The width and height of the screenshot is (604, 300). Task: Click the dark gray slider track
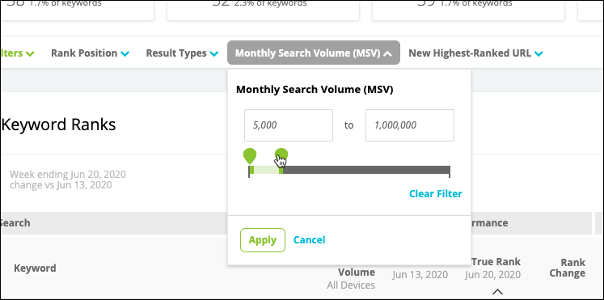[366, 170]
